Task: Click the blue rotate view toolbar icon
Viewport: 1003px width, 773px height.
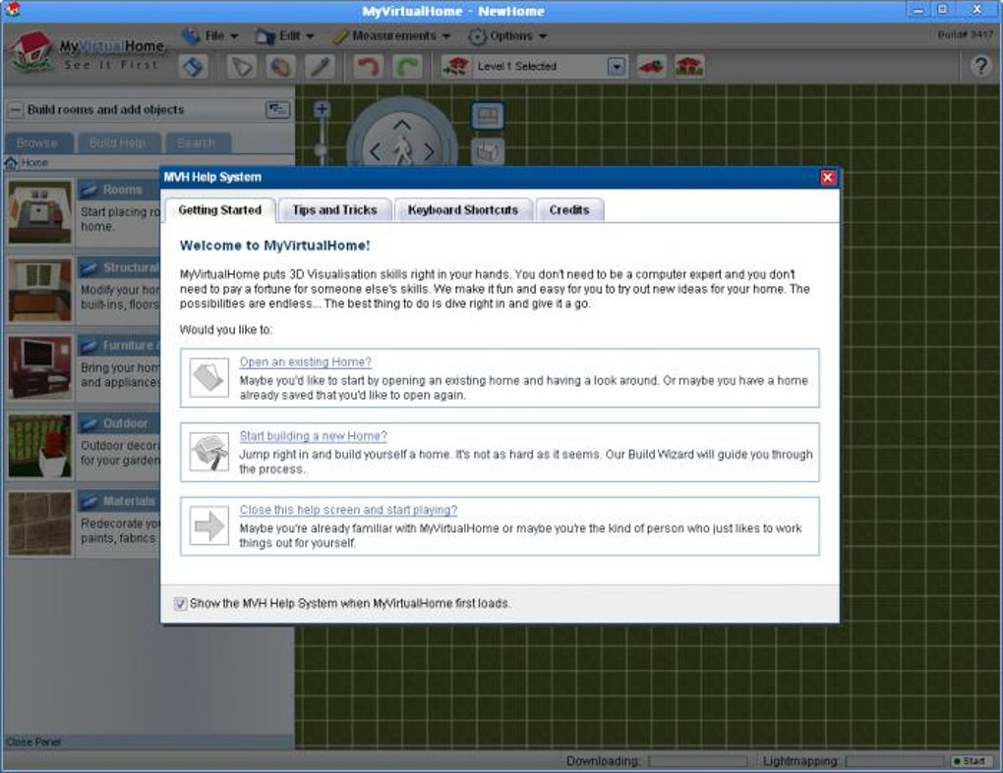Action: pos(193,67)
